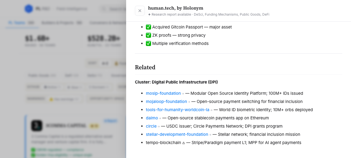Select the Builders & Projects tab in background
This screenshot has width=351, height=158.
coord(62,23)
